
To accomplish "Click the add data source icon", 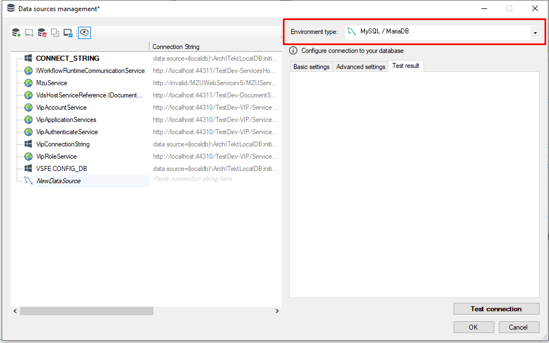I will (16, 33).
